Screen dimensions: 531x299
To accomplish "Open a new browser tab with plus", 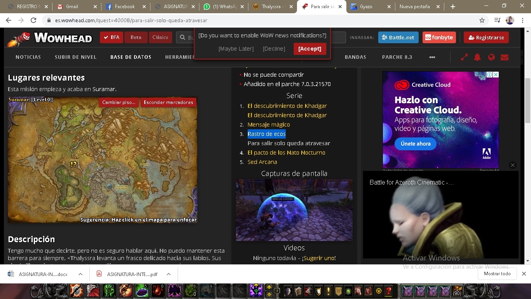I will [452, 7].
